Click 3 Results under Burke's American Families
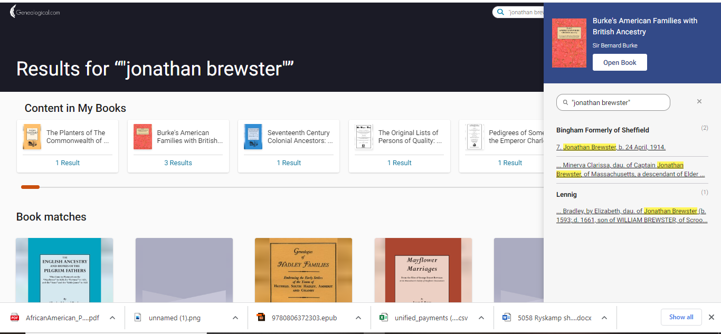The image size is (721, 334). pyautogui.click(x=178, y=163)
